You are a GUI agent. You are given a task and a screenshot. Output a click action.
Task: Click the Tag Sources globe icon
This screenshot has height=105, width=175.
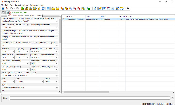117,8
